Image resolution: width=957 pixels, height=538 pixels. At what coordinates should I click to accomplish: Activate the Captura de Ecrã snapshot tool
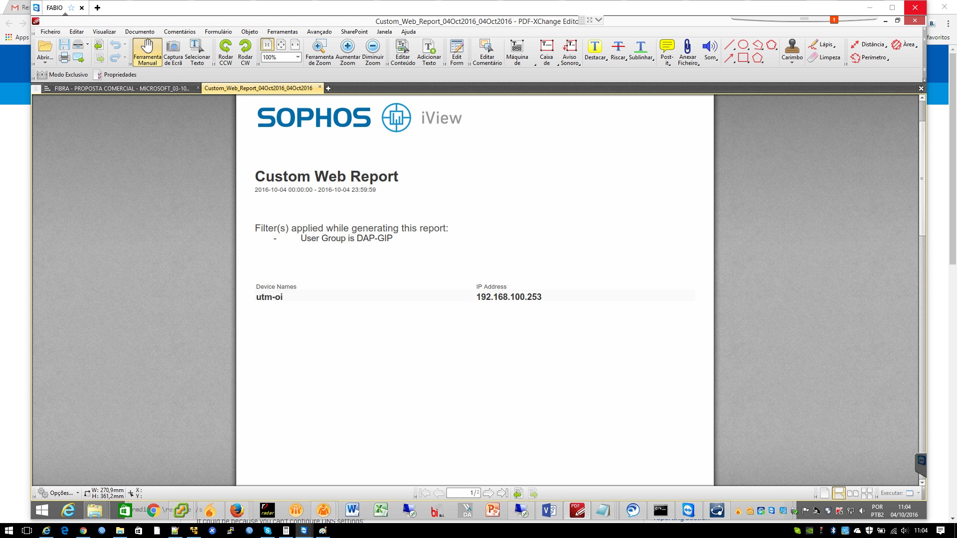(x=173, y=52)
